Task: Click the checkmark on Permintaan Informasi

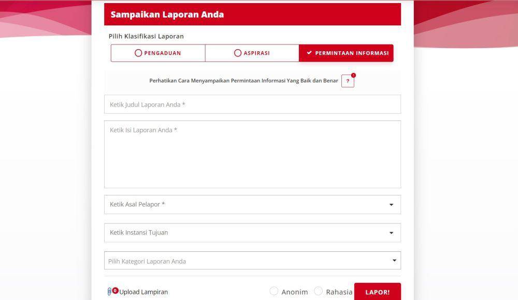Action: [x=309, y=53]
